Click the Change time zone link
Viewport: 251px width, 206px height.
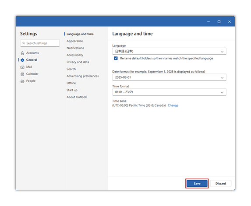pos(173,105)
